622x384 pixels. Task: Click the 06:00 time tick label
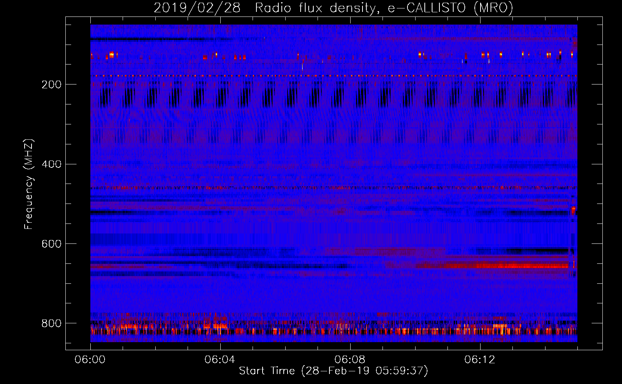[x=90, y=359]
